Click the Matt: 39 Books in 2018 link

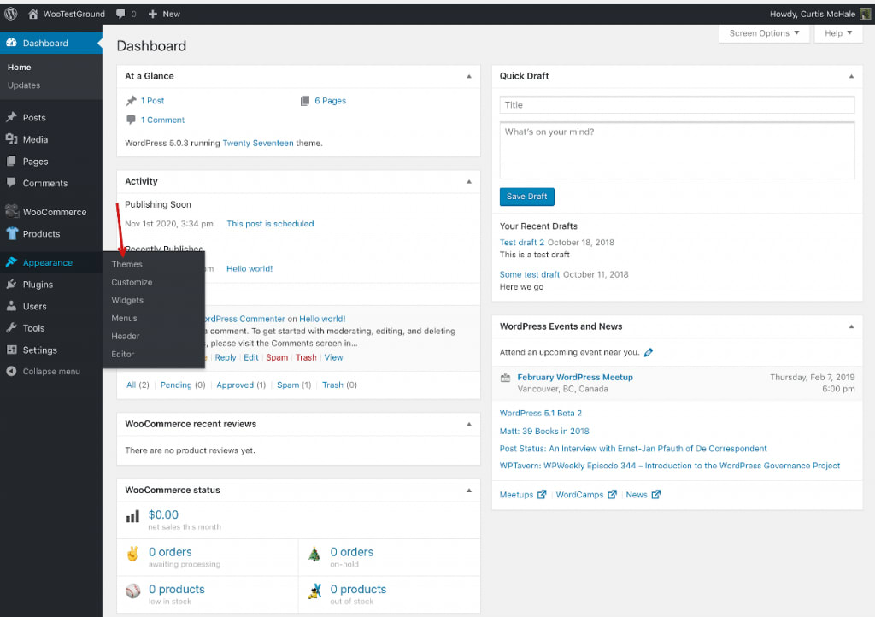coord(544,431)
